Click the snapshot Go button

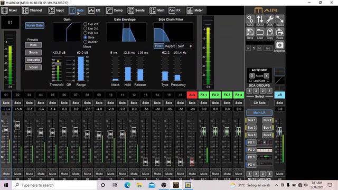click(x=268, y=48)
